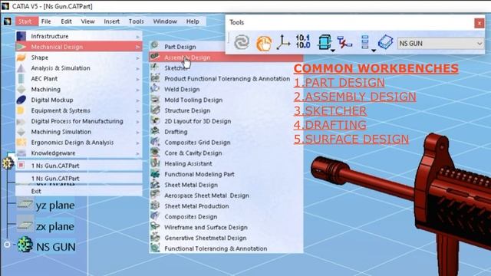Select the Manual Update Mode hand icon

coord(264,43)
